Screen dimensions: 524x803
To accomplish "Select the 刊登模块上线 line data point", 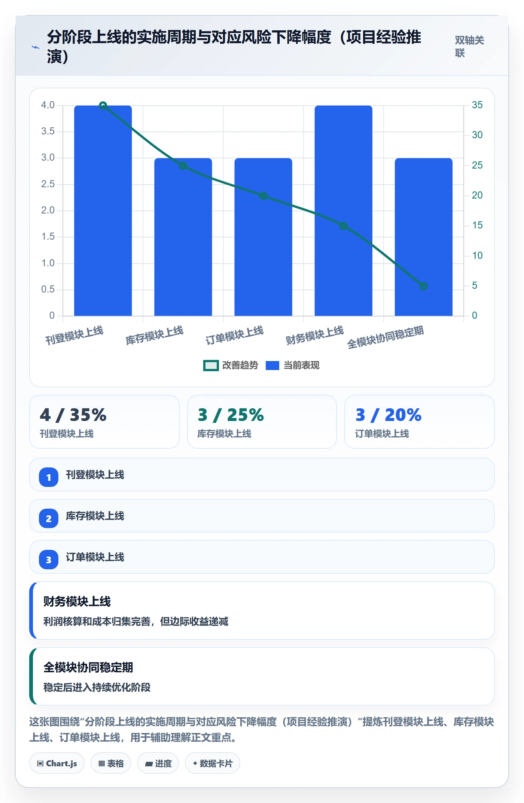I will point(103,106).
